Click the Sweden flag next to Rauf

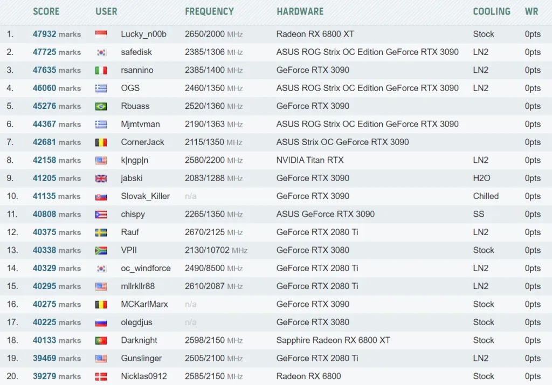tap(101, 232)
